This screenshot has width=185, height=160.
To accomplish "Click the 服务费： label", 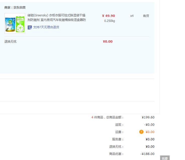I will pos(118,139).
